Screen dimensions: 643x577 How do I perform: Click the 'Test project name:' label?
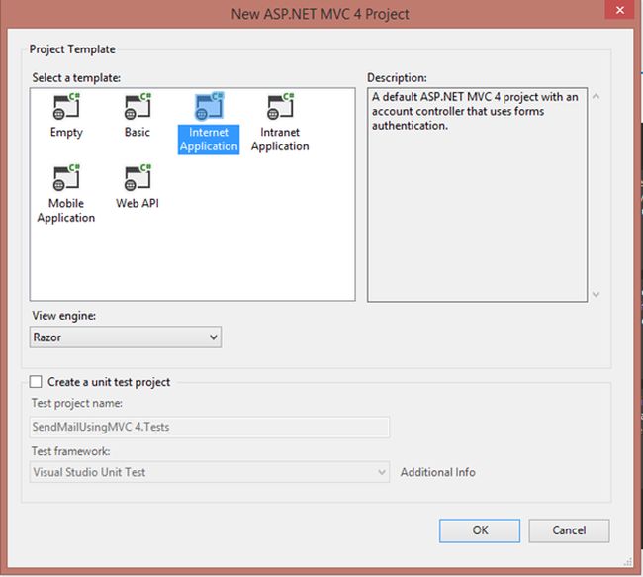(x=77, y=403)
